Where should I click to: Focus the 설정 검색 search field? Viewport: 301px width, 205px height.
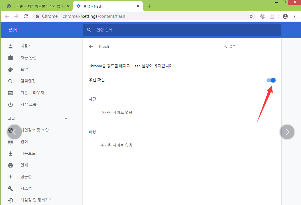point(182,30)
